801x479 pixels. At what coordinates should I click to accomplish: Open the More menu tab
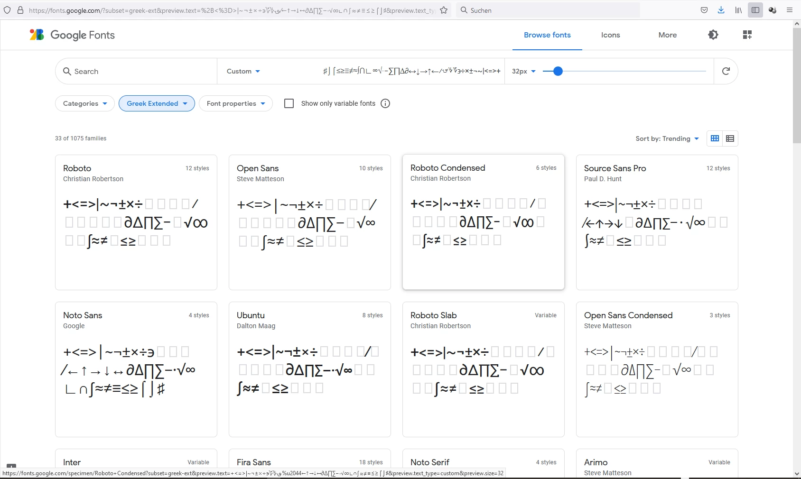(668, 35)
